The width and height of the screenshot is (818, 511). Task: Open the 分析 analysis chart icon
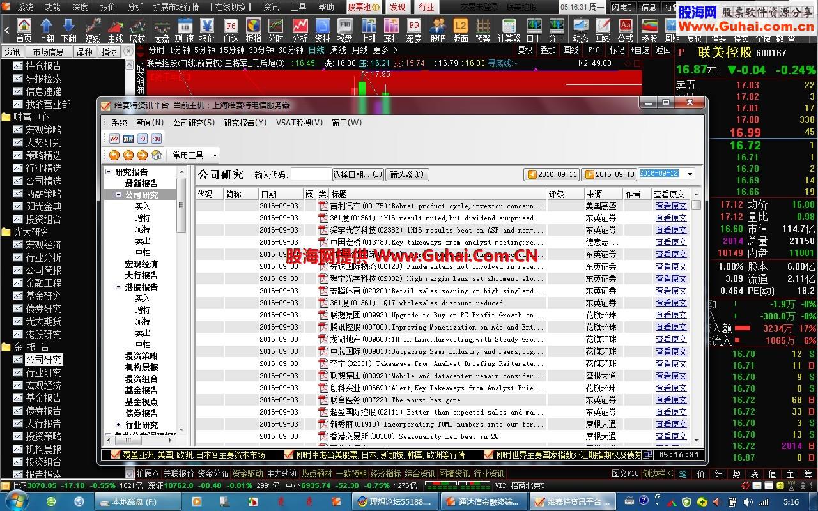pos(300,29)
